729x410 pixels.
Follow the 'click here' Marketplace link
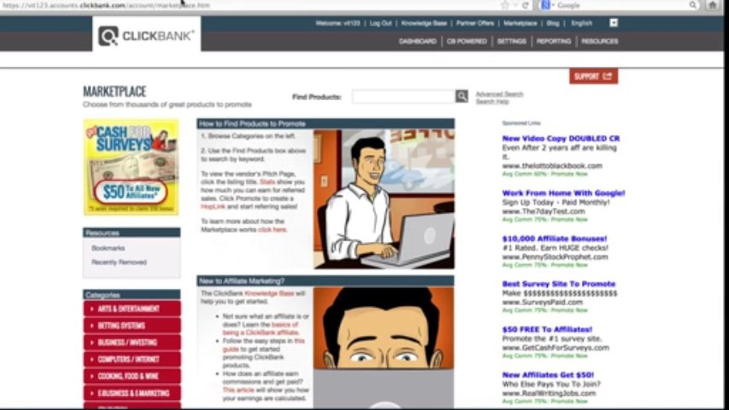pos(272,229)
